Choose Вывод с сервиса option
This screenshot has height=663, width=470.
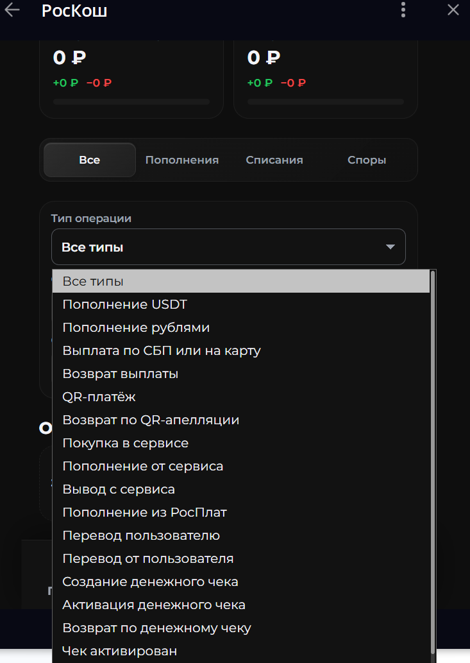pyautogui.click(x=241, y=489)
